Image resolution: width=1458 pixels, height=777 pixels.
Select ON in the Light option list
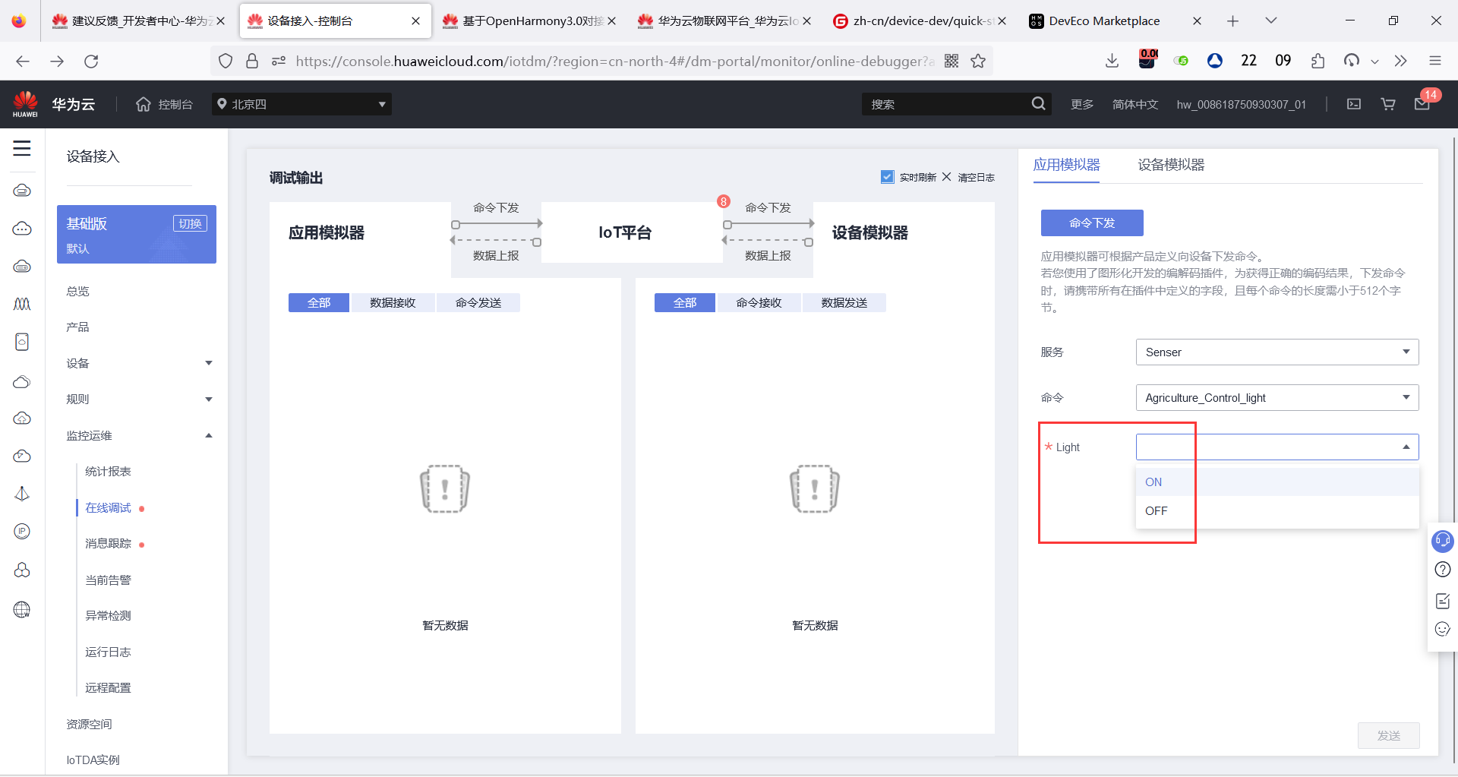1153,482
